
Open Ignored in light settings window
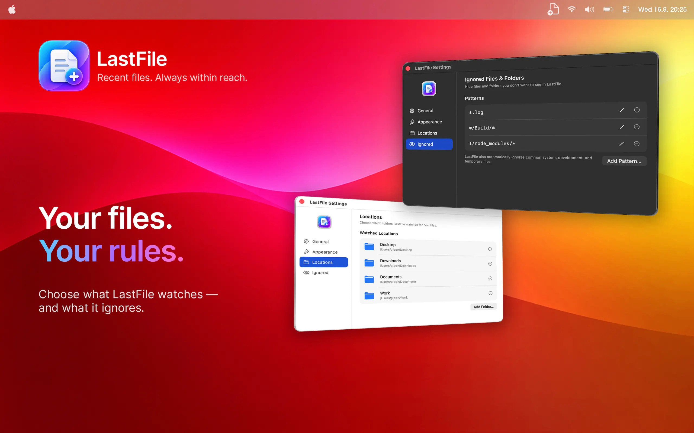click(x=323, y=272)
